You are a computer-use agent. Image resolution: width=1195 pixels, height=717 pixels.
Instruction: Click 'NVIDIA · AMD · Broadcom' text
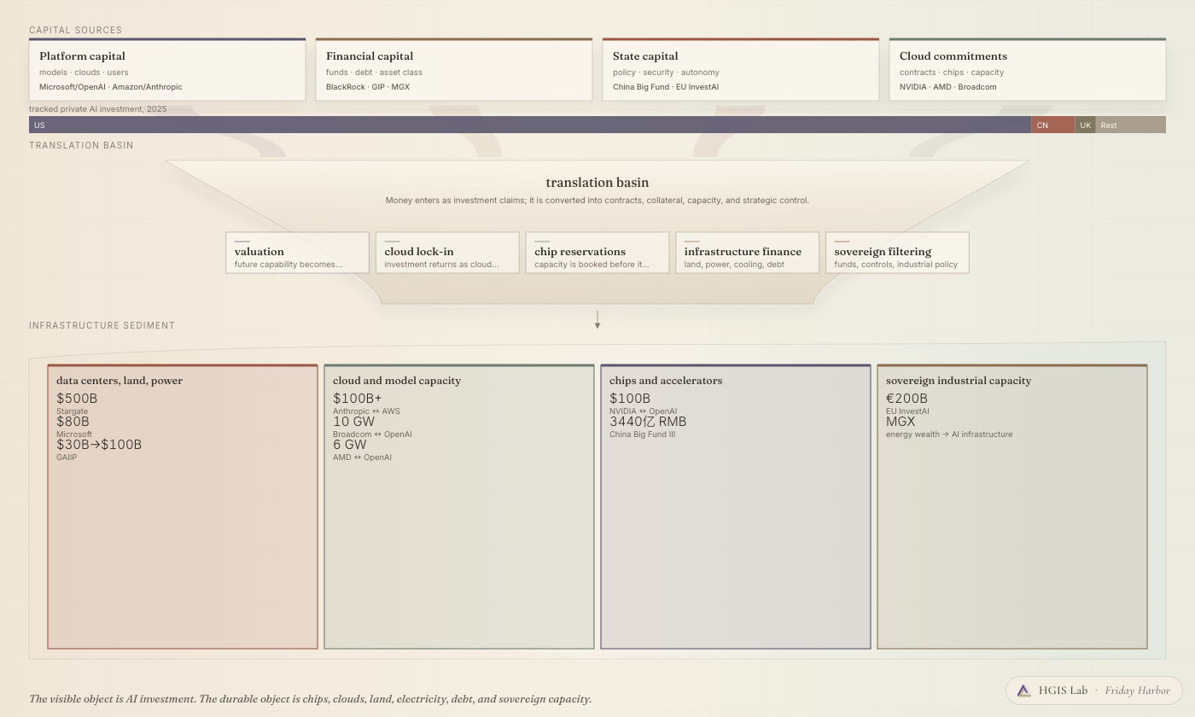[948, 87]
